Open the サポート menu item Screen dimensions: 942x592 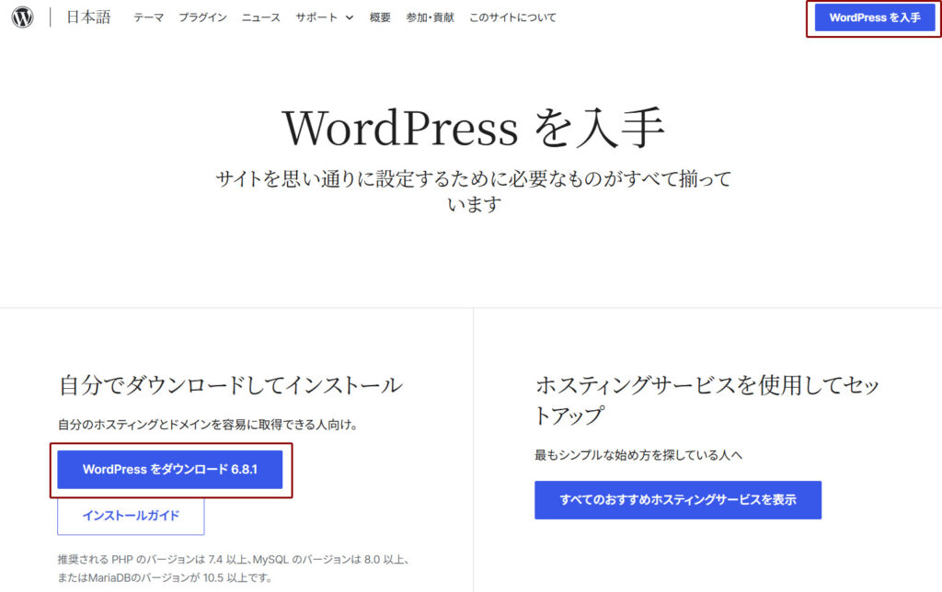(316, 18)
